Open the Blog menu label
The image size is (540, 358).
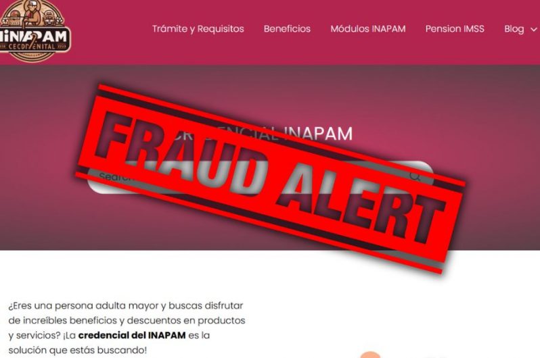point(514,29)
